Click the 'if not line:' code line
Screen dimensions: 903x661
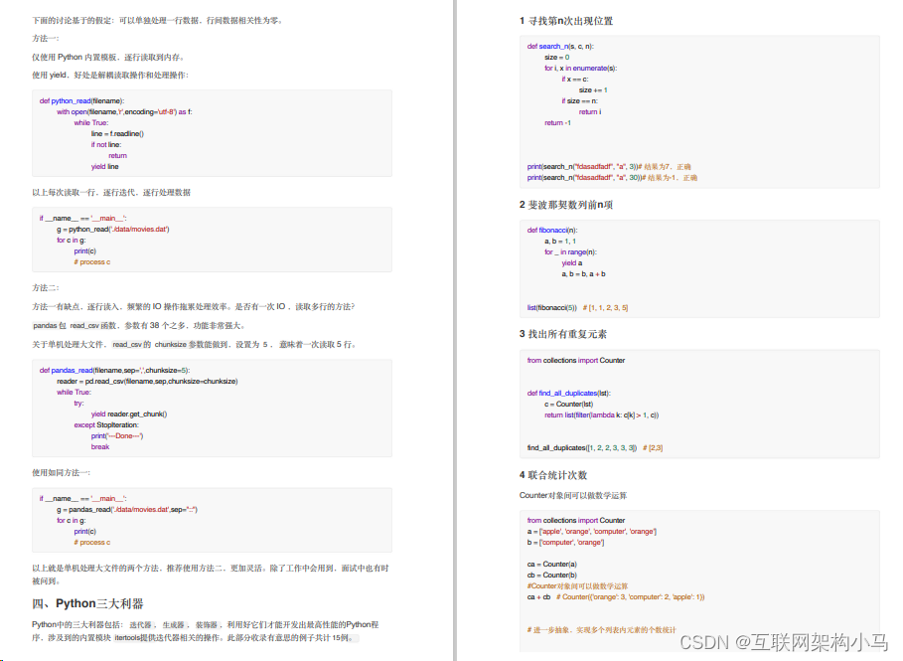click(106, 145)
